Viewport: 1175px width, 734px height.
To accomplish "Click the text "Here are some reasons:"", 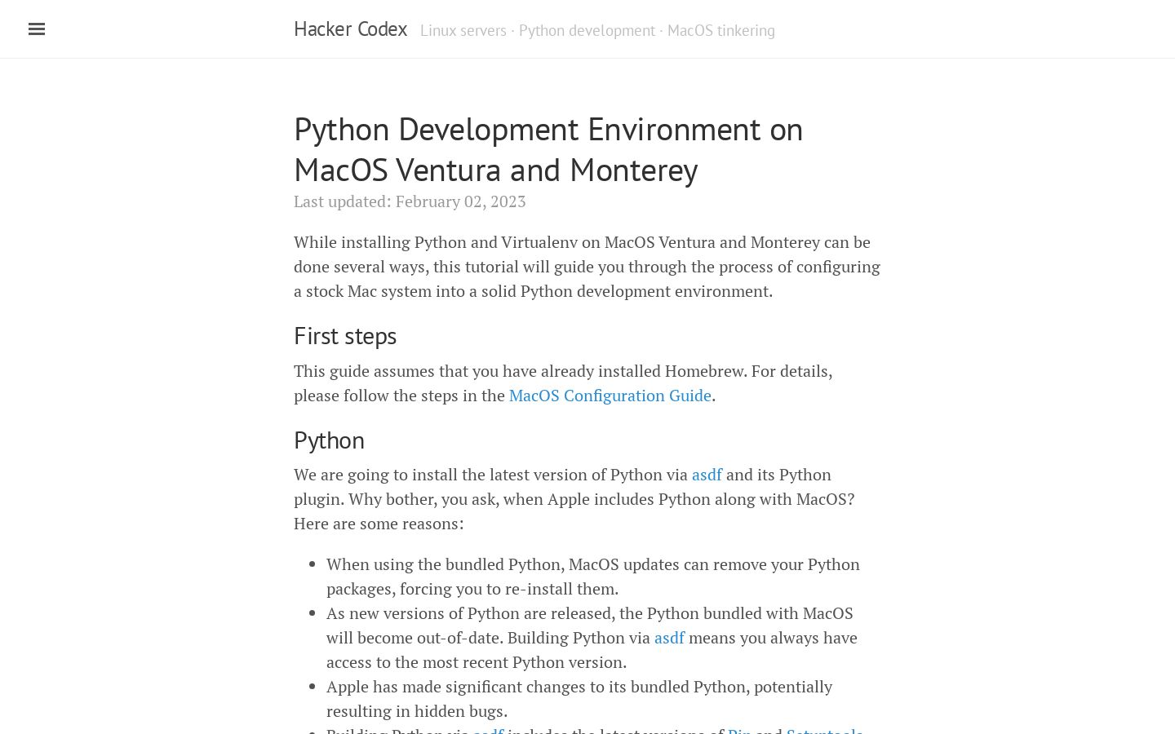I will coord(379,524).
